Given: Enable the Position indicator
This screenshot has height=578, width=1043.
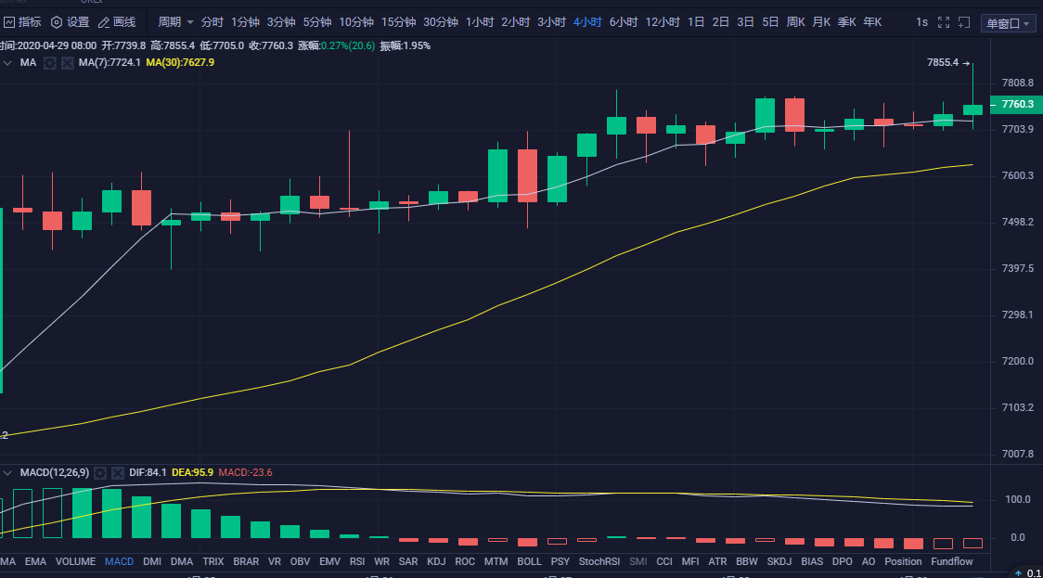Looking at the screenshot, I should point(903,562).
